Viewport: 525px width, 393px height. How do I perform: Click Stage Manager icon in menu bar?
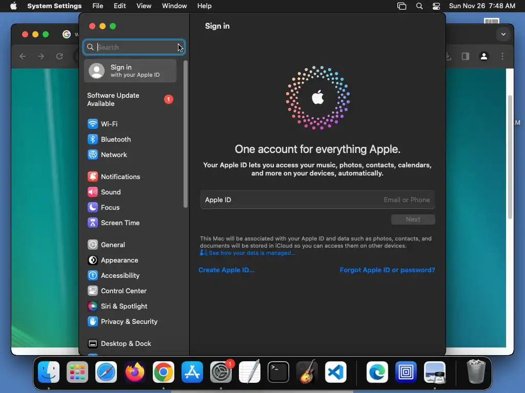tap(401, 6)
